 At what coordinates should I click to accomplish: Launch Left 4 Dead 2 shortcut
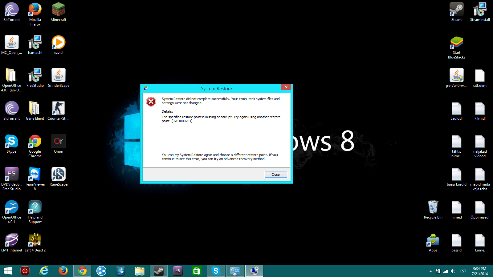[x=35, y=242]
